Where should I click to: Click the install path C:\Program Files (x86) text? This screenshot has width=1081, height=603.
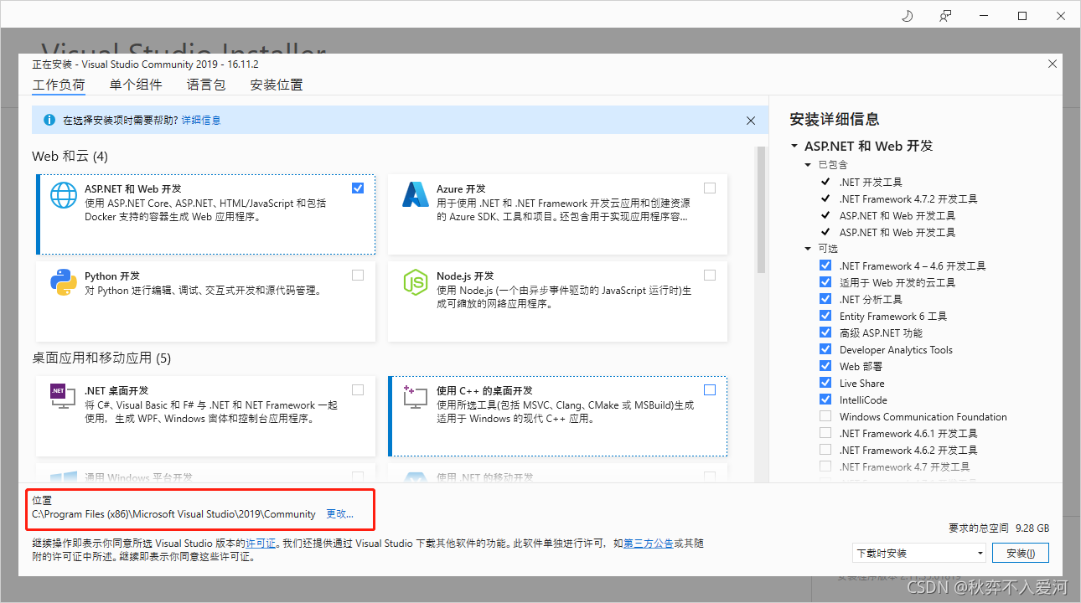point(174,514)
